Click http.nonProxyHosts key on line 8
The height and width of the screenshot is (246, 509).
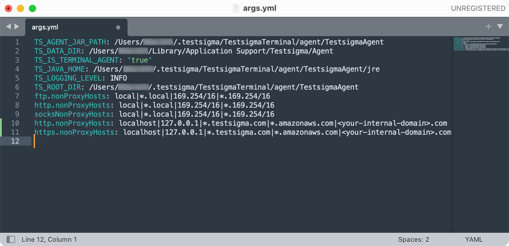72,105
